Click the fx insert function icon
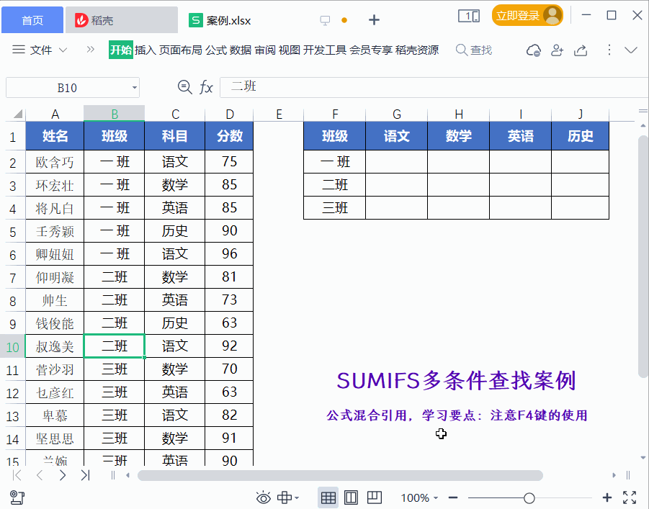Viewport: 649px width, 509px height. pyautogui.click(x=206, y=87)
